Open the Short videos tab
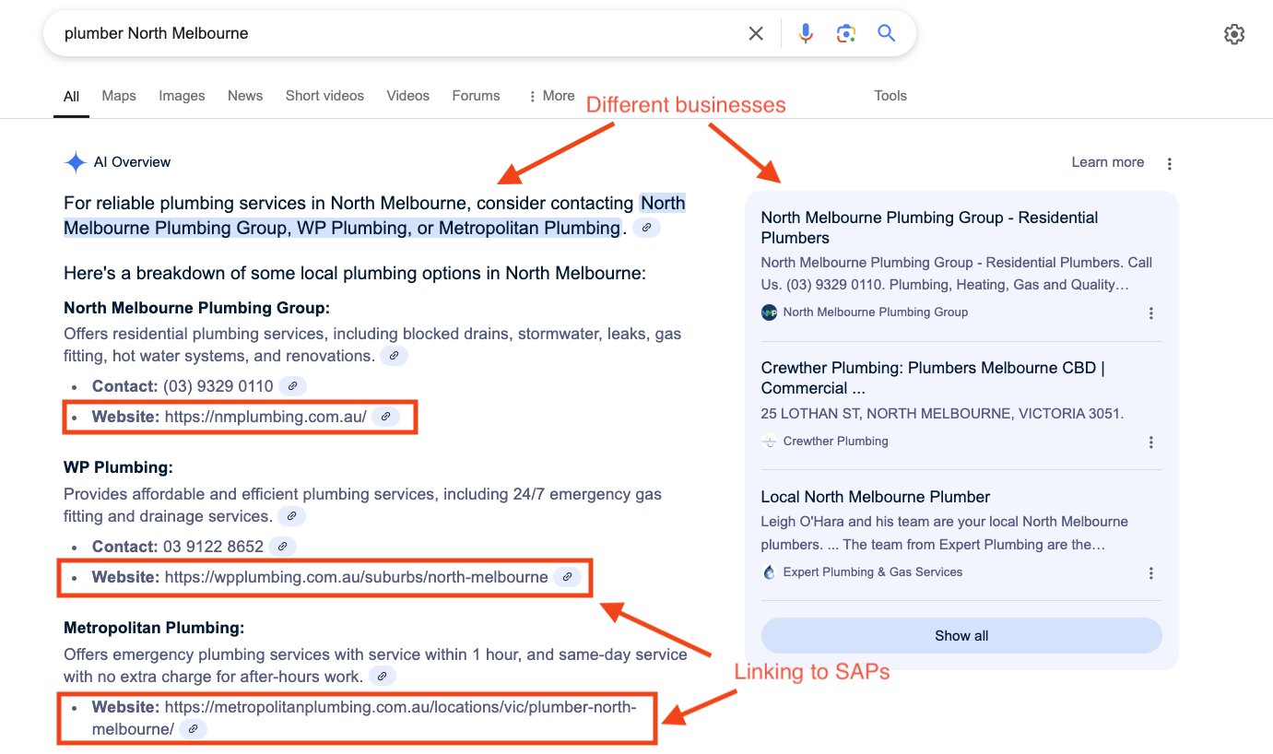Image resolution: width=1273 pixels, height=754 pixels. (324, 96)
